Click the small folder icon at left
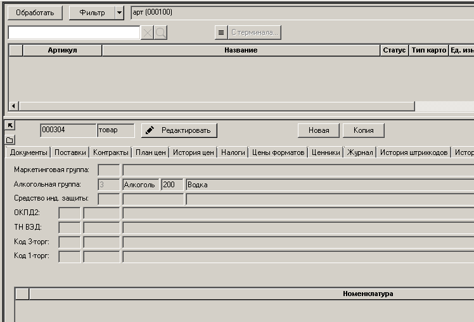 (x=10, y=139)
